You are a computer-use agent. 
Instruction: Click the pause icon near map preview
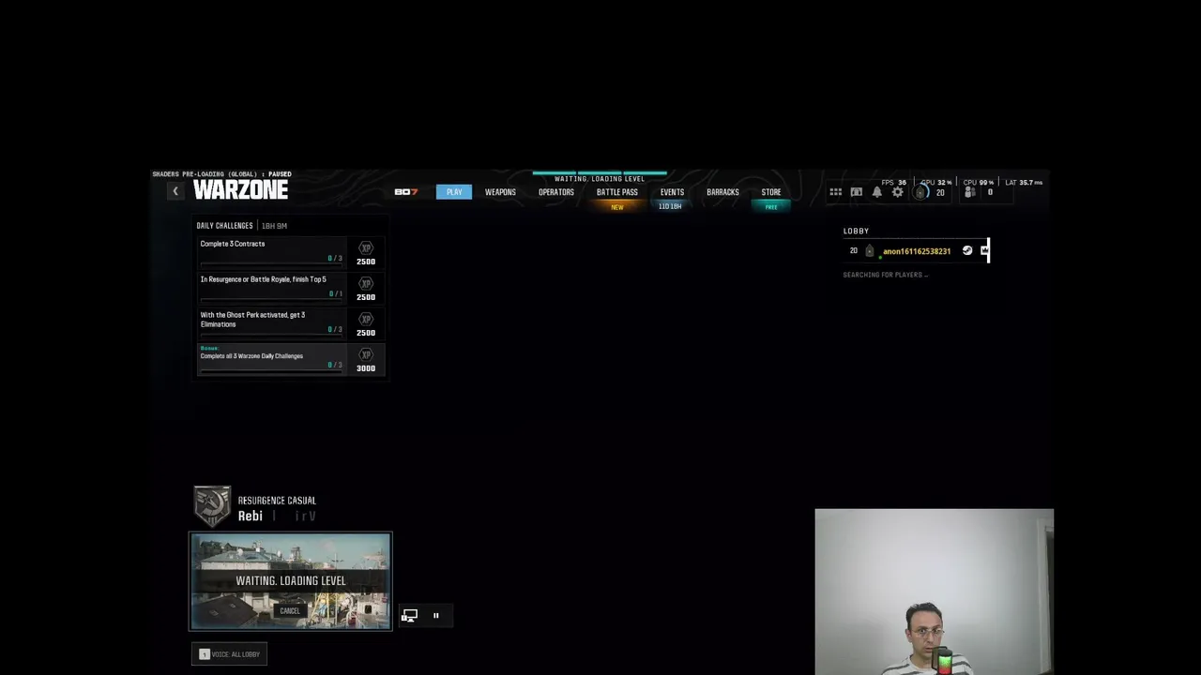[435, 616]
